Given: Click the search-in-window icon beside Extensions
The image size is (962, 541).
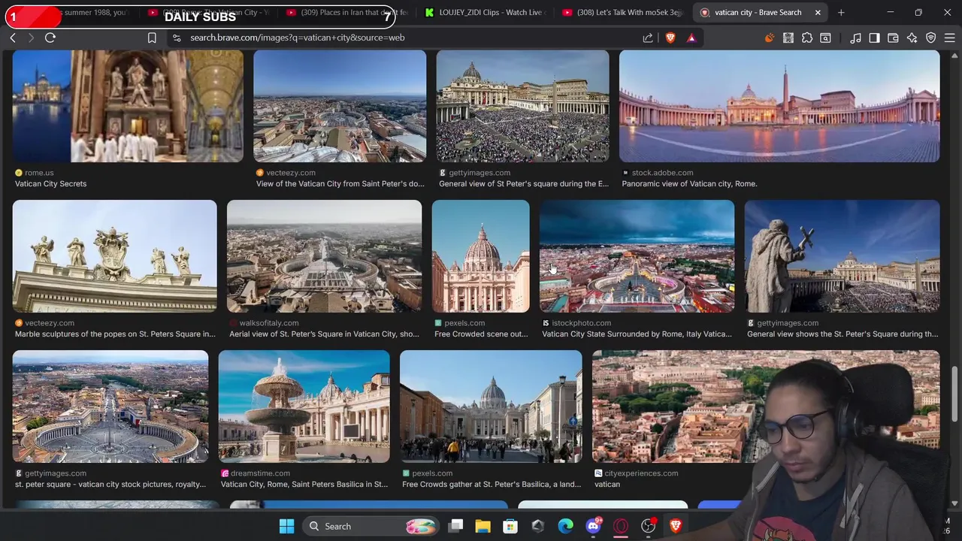Looking at the screenshot, I should click(x=825, y=38).
